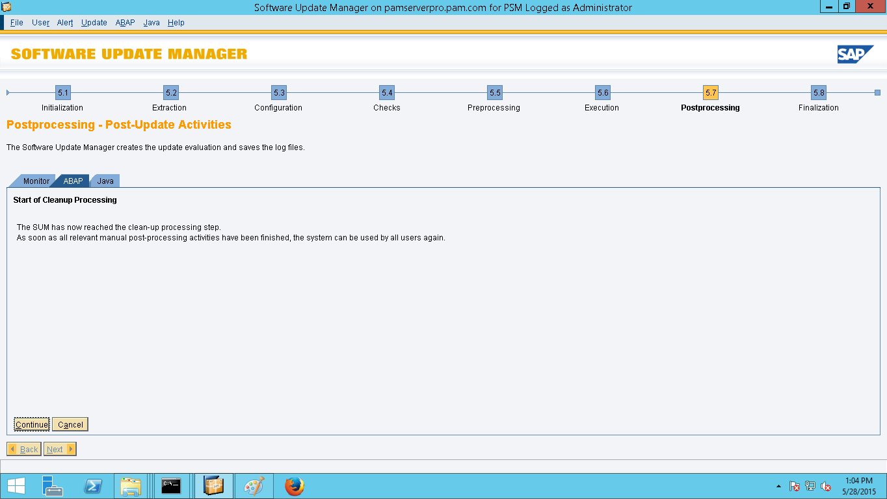Open File Explorer from taskbar
The height and width of the screenshot is (499, 887).
pyautogui.click(x=131, y=486)
